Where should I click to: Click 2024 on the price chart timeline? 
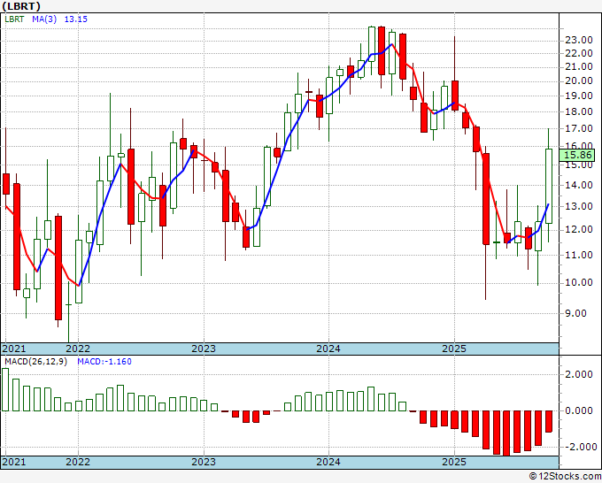(328, 349)
